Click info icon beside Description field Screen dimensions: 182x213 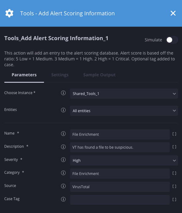click(63, 147)
